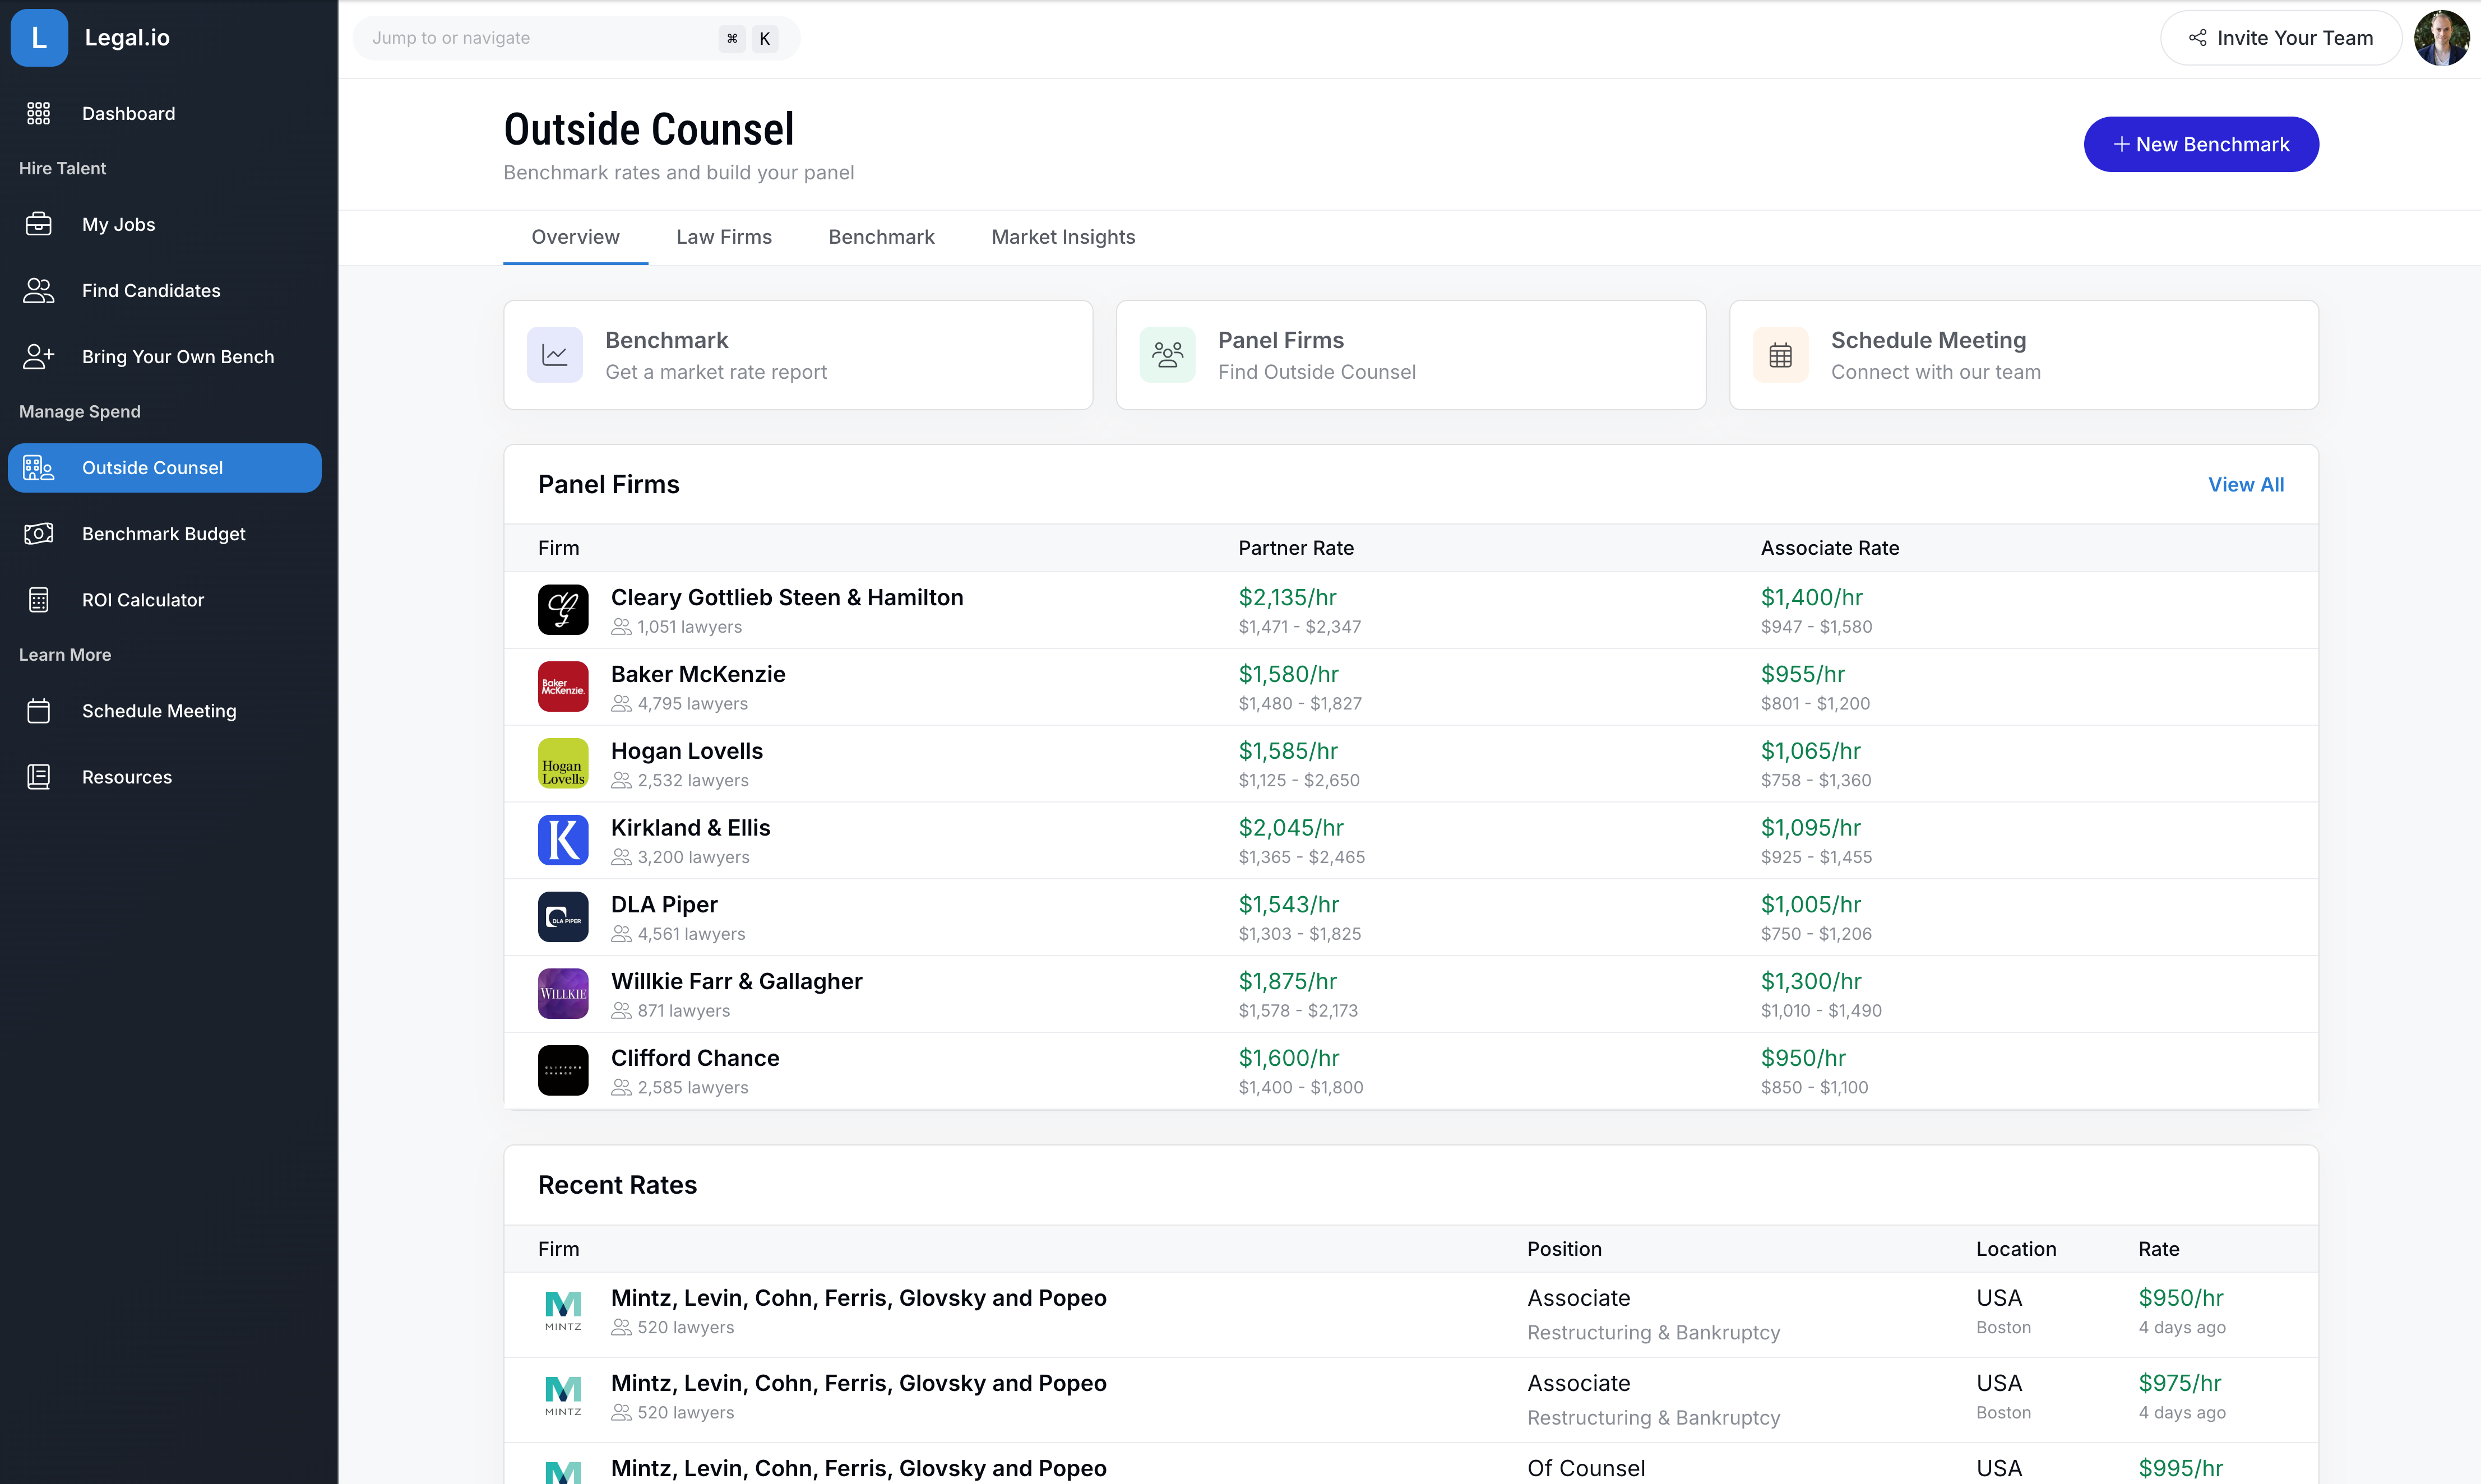The width and height of the screenshot is (2481, 1484).
Task: Select My Jobs in the sidebar
Action: click(x=165, y=224)
